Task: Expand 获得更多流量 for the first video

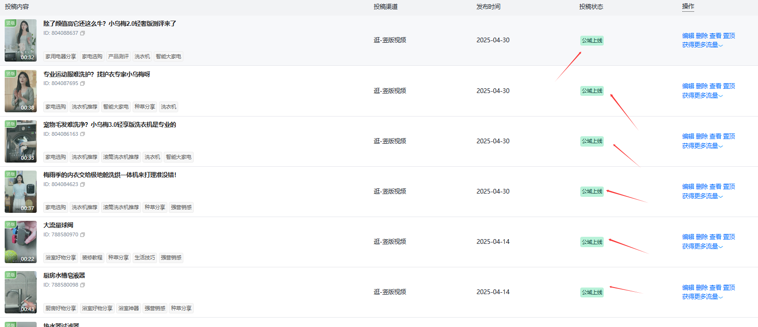Action: 703,45
